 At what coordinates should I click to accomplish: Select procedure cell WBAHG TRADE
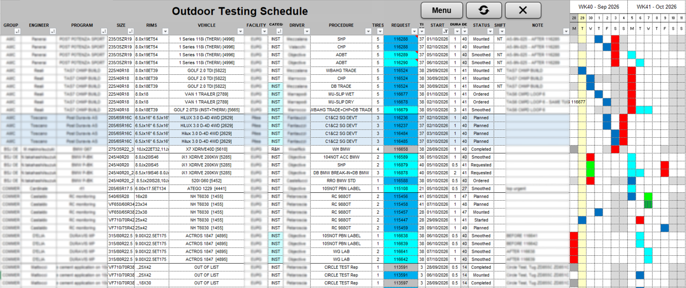341,70
